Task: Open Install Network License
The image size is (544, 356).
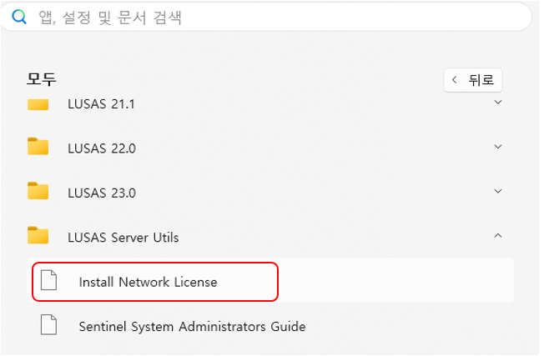Action: click(x=148, y=282)
